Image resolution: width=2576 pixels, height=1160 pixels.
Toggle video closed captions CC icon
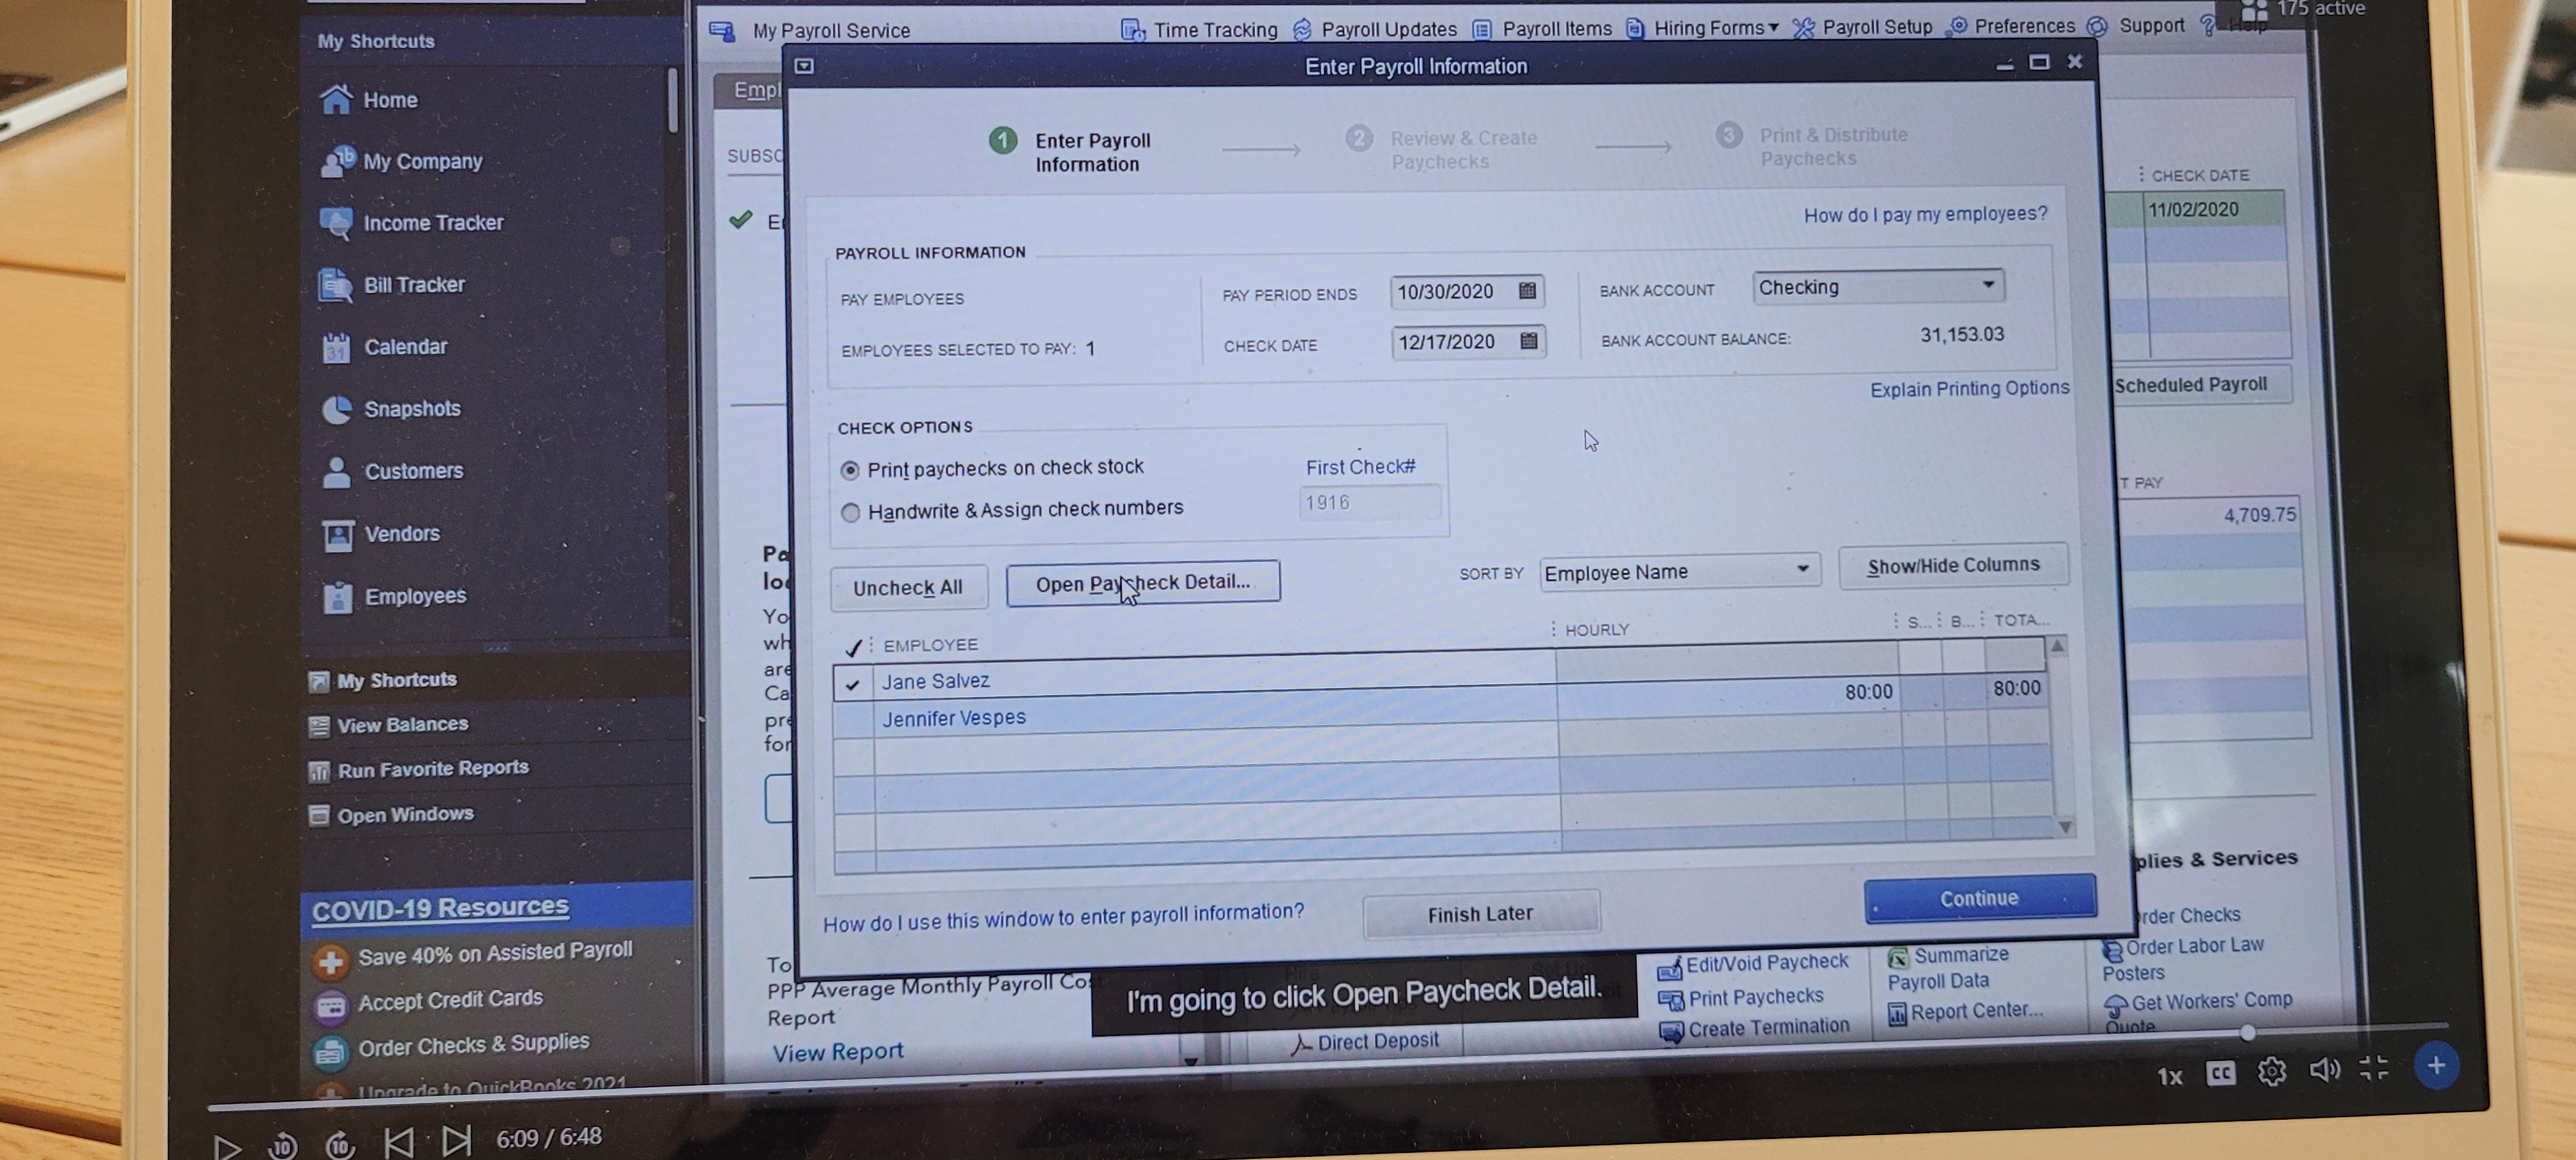pyautogui.click(x=2220, y=1073)
